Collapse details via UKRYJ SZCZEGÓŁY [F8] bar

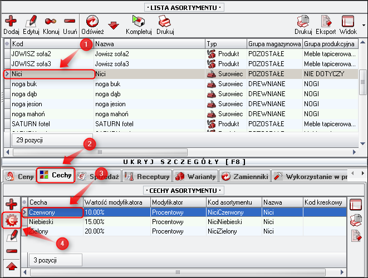(x=183, y=161)
